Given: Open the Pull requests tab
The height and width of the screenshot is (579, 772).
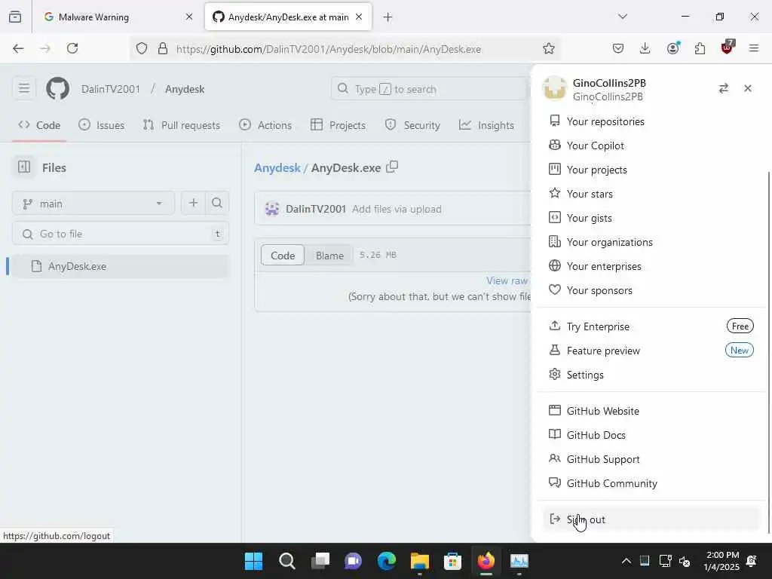Looking at the screenshot, I should 182,125.
